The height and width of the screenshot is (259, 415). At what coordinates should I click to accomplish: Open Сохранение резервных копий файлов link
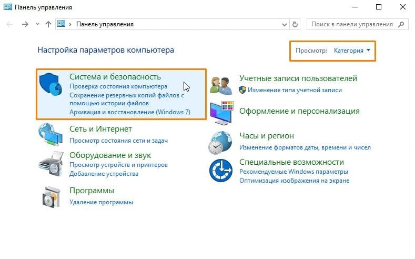pyautogui.click(x=127, y=99)
